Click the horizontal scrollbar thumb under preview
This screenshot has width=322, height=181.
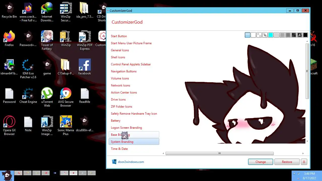pos(219,153)
